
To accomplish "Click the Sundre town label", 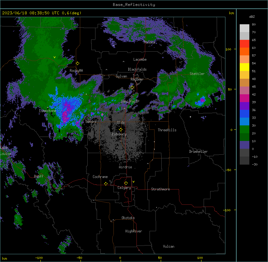I will click(x=91, y=122).
